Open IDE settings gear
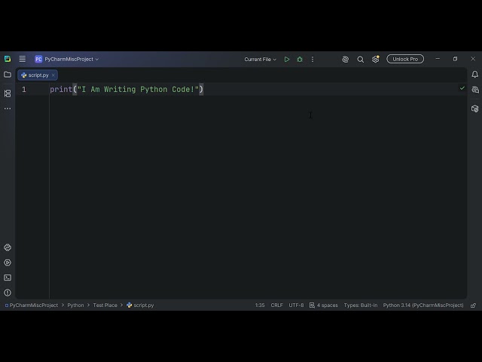Screen dimensions: 482x362 (375, 59)
